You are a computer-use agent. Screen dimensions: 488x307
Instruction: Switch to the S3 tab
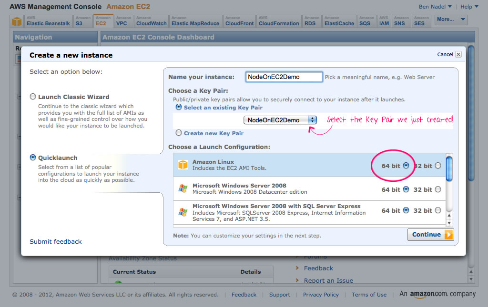click(82, 21)
